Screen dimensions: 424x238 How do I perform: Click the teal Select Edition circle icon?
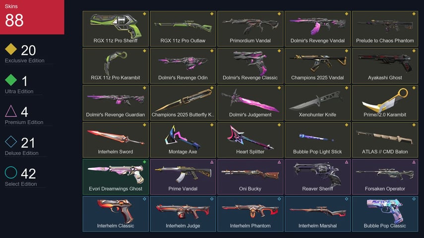11,172
